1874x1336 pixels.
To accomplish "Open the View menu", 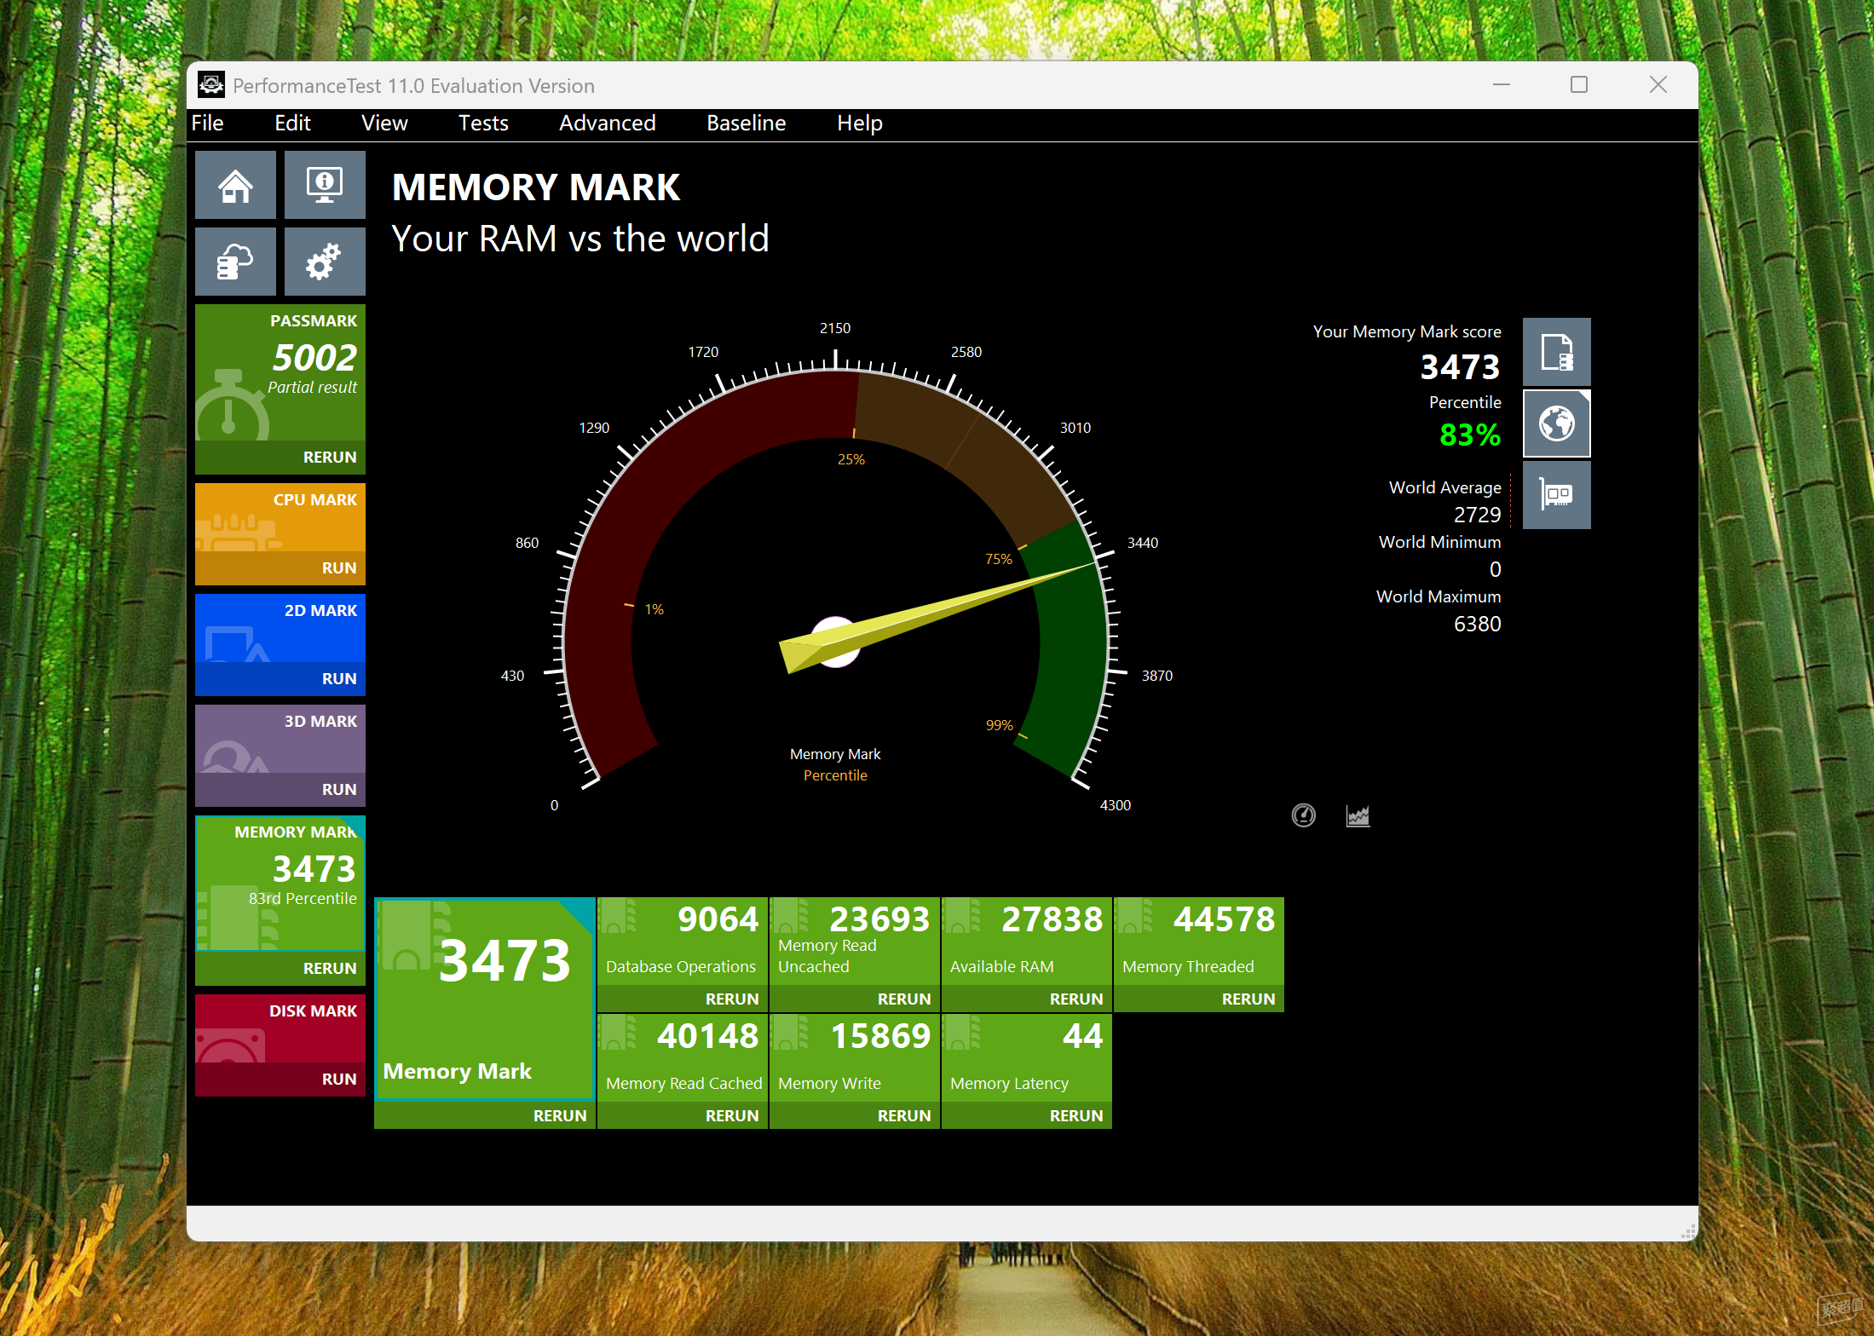I will point(384,124).
